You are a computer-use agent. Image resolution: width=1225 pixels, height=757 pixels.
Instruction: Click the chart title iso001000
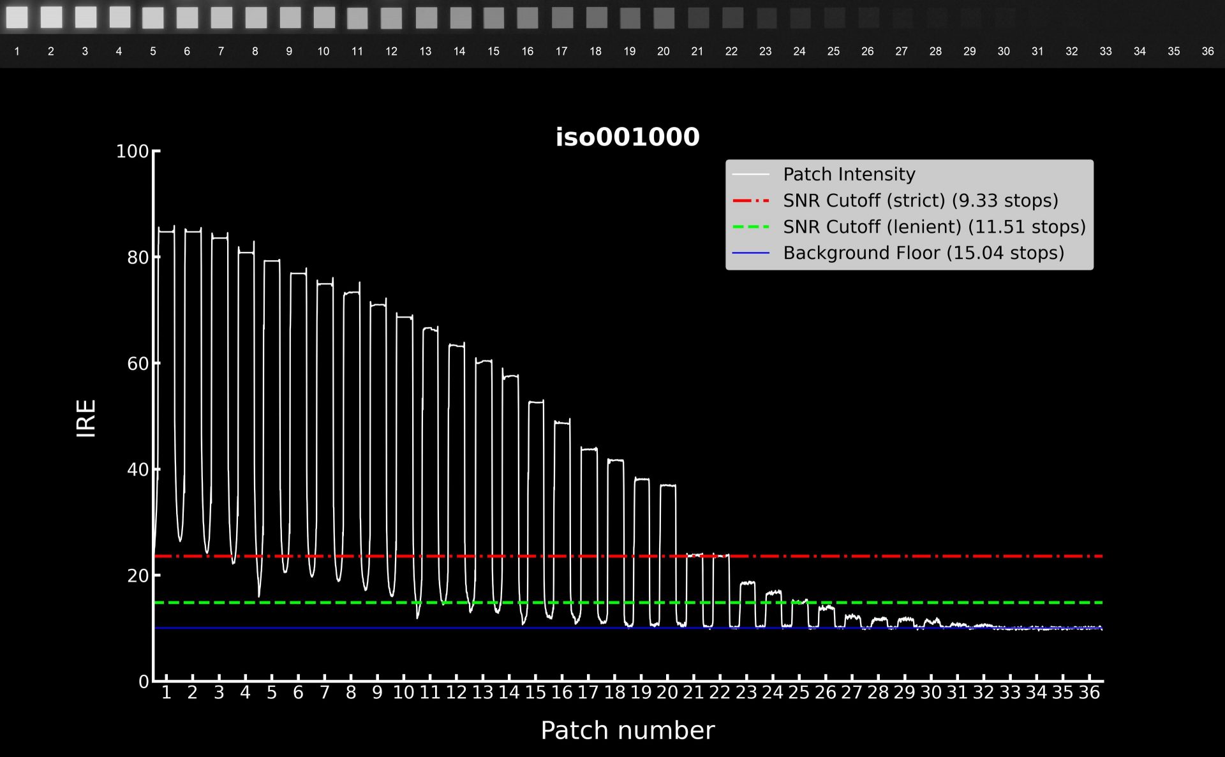[627, 137]
